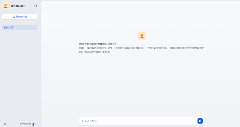240x127 pixels.
Task: Click the robot avatar above the welcome message
Action: (x=142, y=36)
